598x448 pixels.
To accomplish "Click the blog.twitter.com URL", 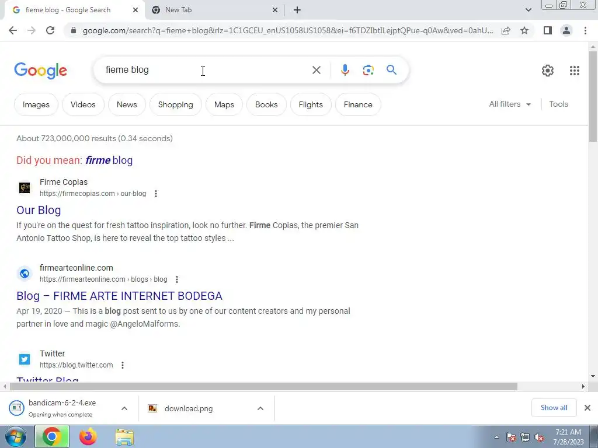I will pyautogui.click(x=77, y=365).
